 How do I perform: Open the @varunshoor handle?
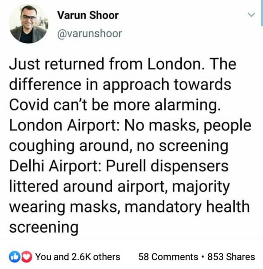[90, 33]
